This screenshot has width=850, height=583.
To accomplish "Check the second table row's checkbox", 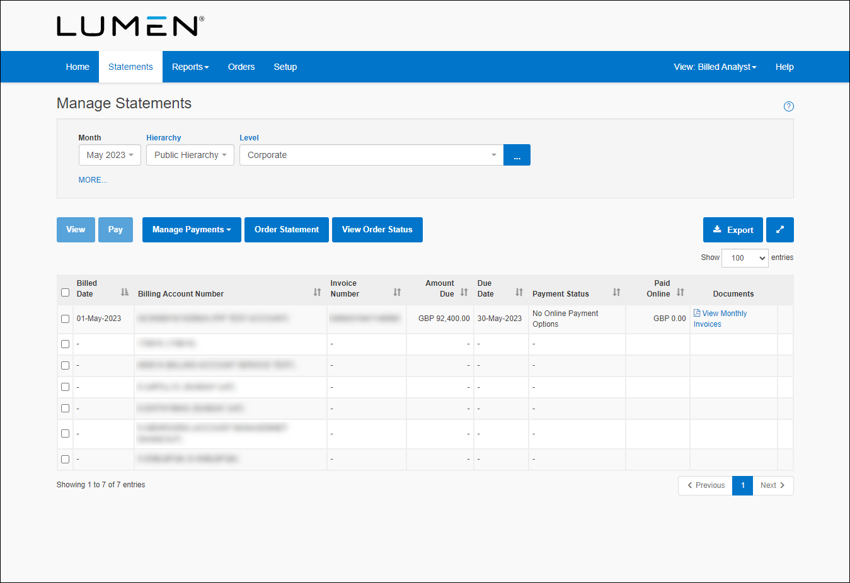I will (65, 343).
